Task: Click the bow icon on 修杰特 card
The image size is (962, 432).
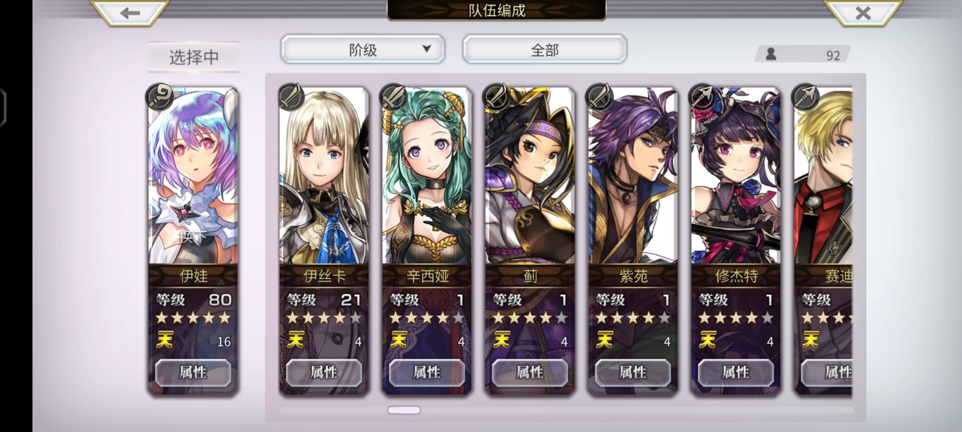Action: coord(702,96)
